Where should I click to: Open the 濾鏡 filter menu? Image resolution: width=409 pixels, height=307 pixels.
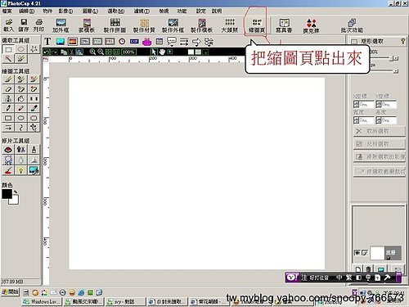click(x=142, y=11)
